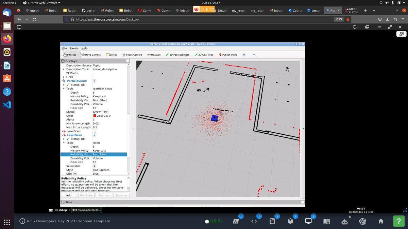The image size is (408, 229).
Task: Click the blue minus remove-tool icon
Action: [x=254, y=55]
